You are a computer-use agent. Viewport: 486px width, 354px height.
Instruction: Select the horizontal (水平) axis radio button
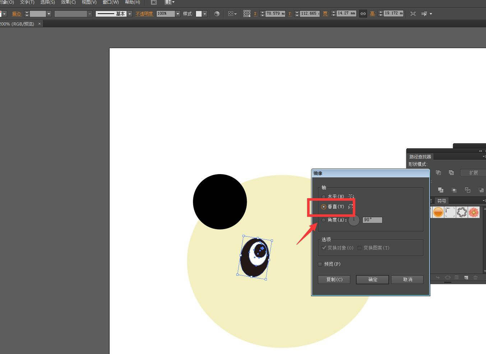click(324, 197)
